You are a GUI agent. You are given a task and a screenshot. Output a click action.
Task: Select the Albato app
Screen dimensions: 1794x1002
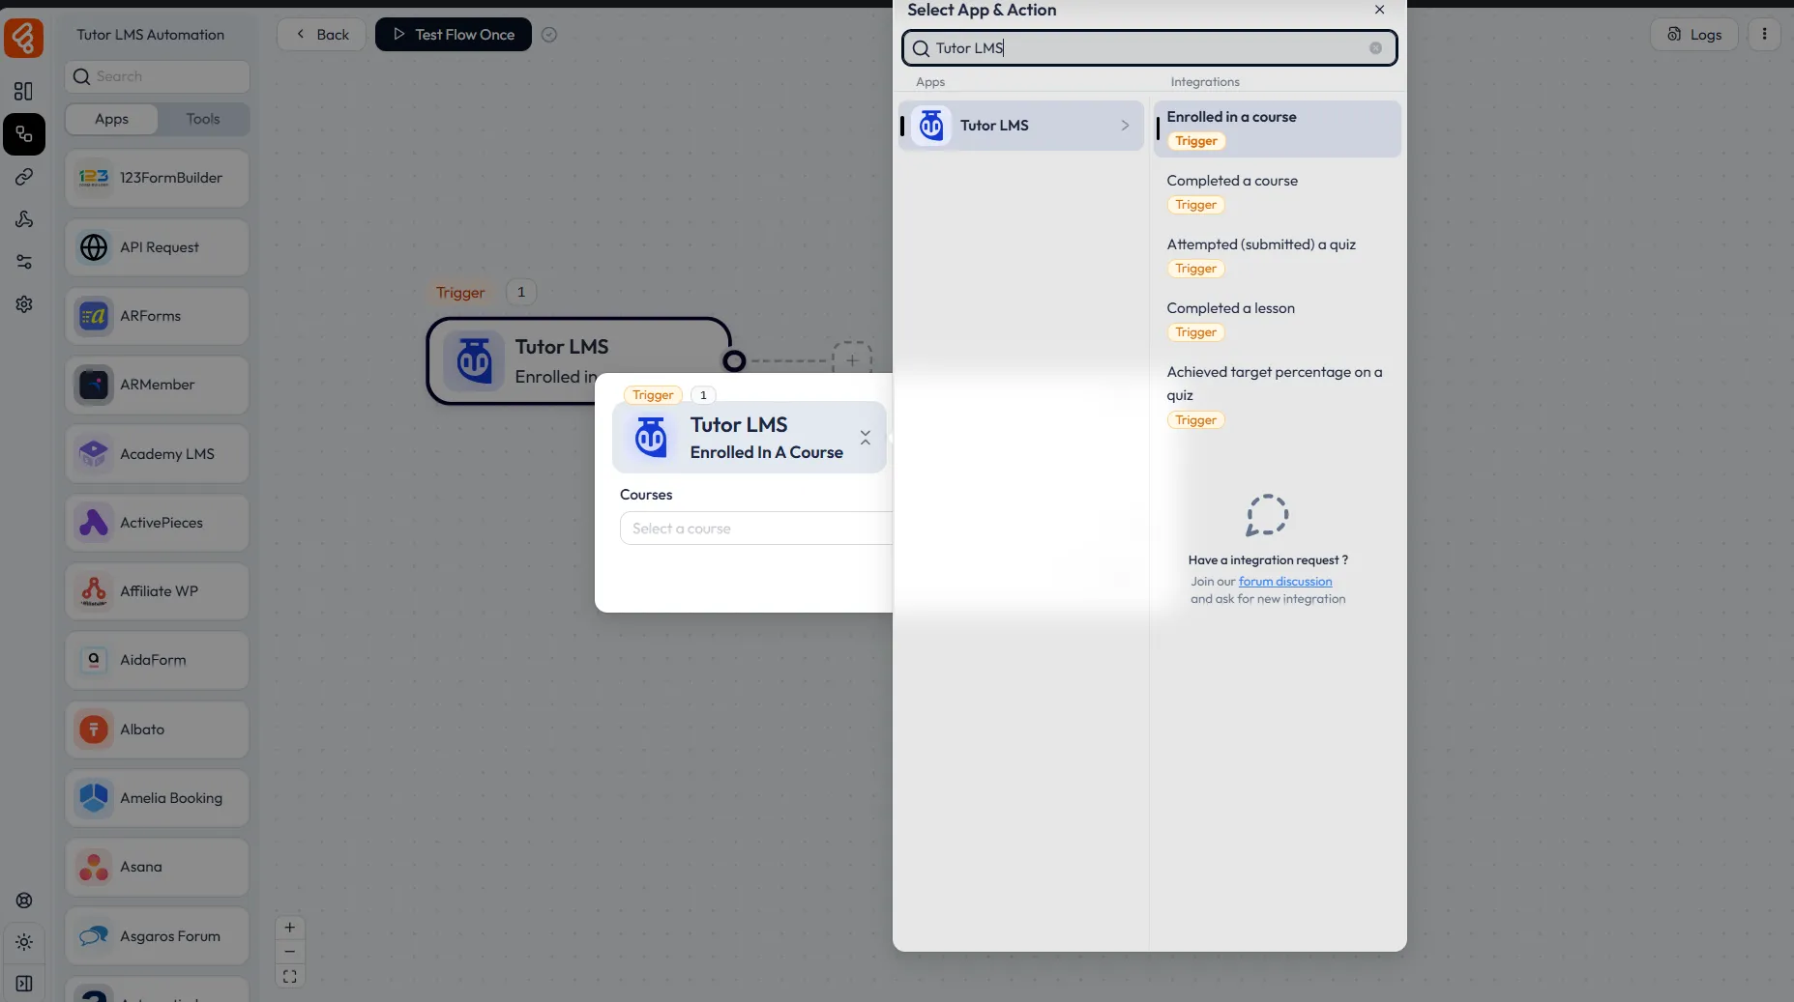[x=158, y=730]
